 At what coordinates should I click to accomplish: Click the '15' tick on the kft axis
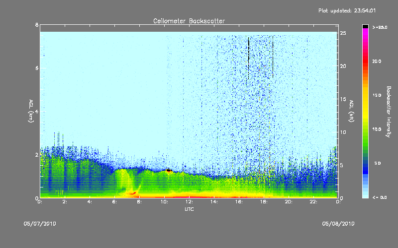click(x=343, y=99)
